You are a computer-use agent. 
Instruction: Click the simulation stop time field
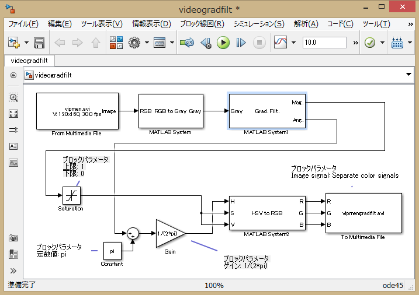tap(324, 43)
